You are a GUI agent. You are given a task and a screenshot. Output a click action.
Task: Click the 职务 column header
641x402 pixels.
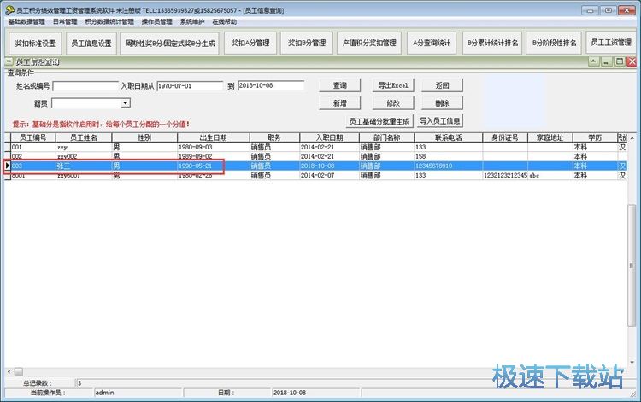pyautogui.click(x=274, y=137)
